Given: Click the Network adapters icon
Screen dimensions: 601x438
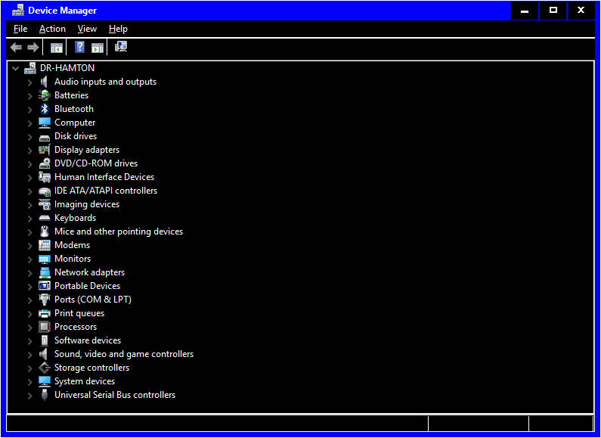Looking at the screenshot, I should coord(45,272).
